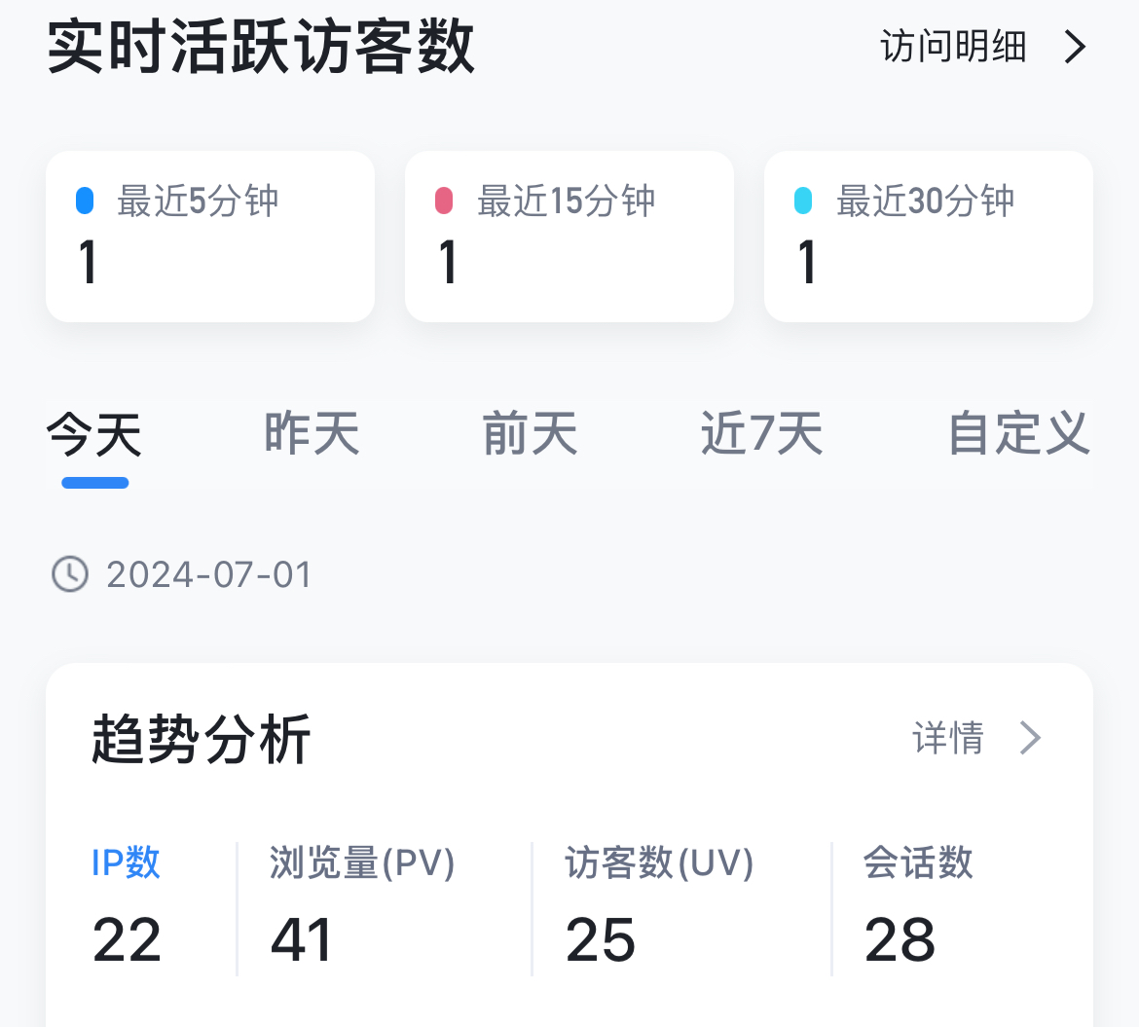
Task: Open the 最近5分钟 visitor card
Action: tap(210, 237)
